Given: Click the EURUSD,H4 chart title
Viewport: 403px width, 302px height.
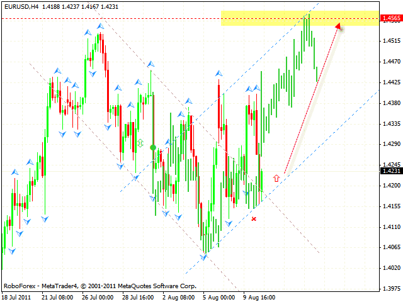Looking at the screenshot, I should tap(21, 7).
